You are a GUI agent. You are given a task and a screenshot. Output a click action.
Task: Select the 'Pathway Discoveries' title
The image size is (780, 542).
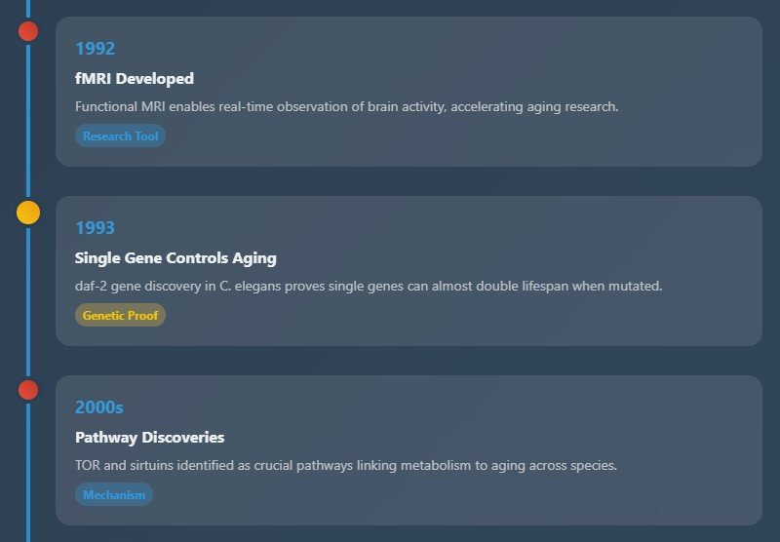click(149, 438)
